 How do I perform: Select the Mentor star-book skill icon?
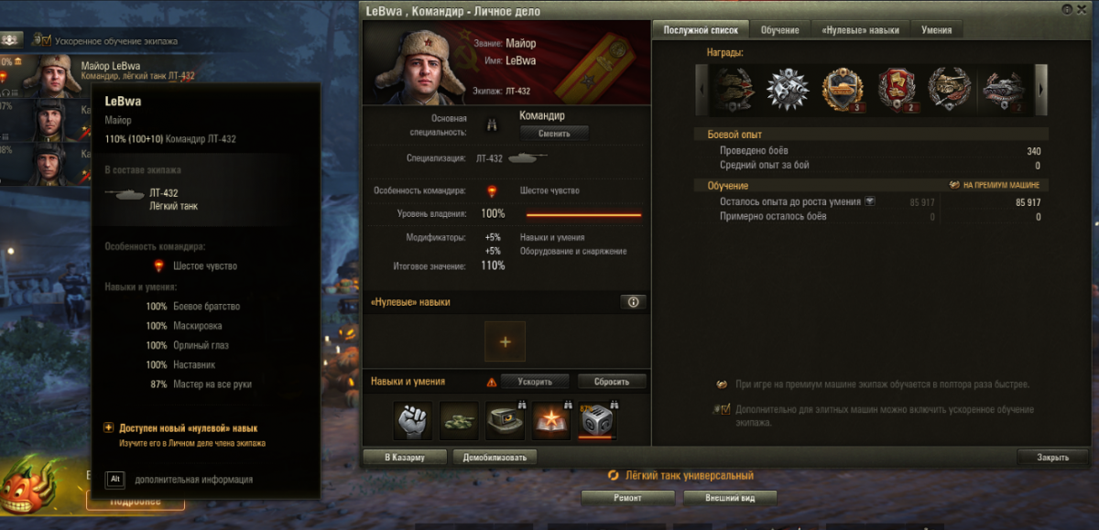[x=552, y=419]
